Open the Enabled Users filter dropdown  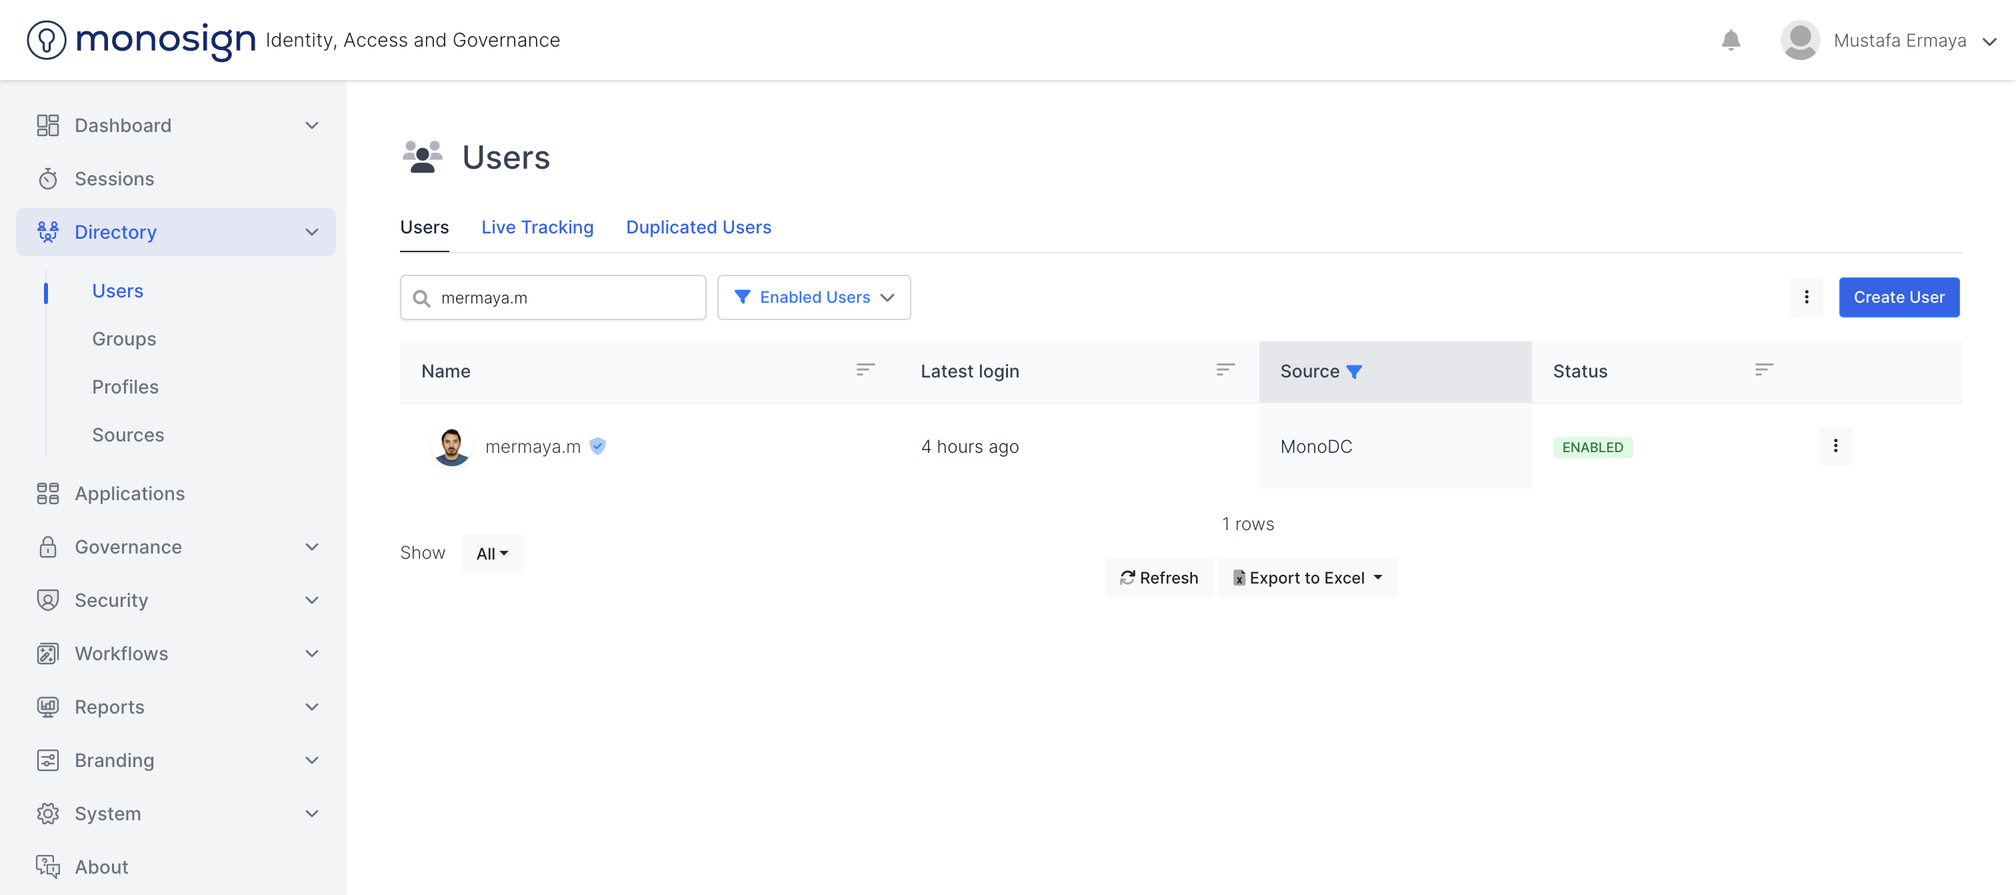(814, 297)
